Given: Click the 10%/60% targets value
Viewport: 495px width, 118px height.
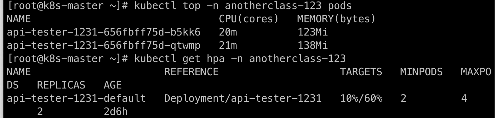Looking at the screenshot, I should (361, 98).
